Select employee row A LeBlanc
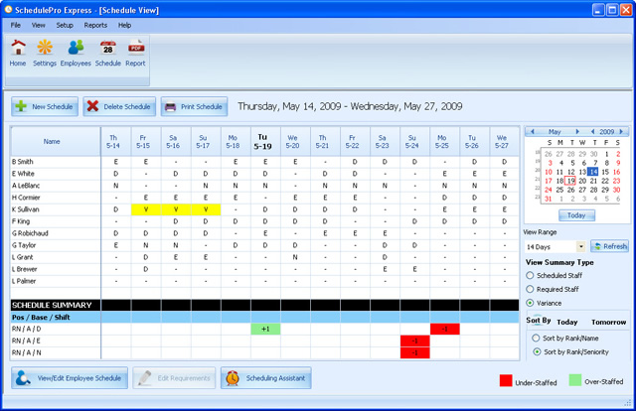This screenshot has width=636, height=411. (x=264, y=186)
